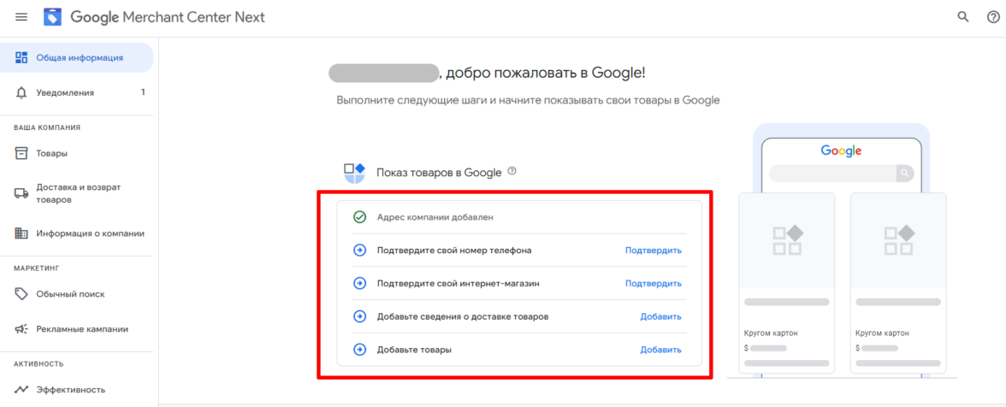Image resolution: width=1006 pixels, height=407 pixels.
Task: Click the left product card preview thumbnail
Action: tap(787, 240)
